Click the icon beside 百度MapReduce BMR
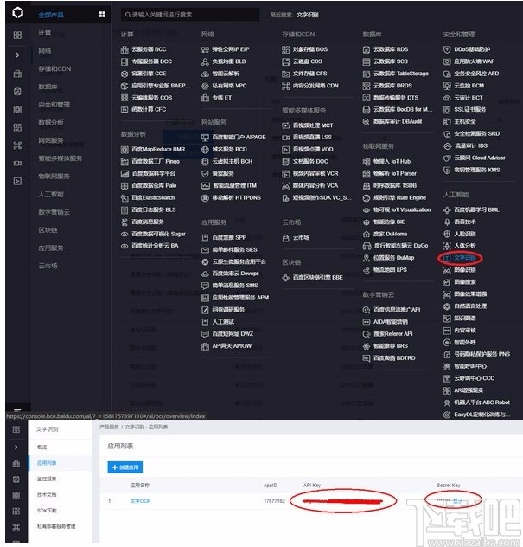This screenshot has width=523, height=547. (x=124, y=150)
